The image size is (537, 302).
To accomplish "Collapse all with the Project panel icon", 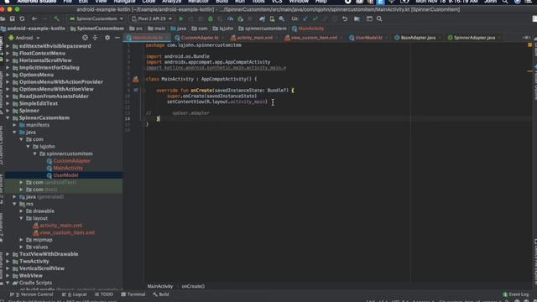I will coord(95,38).
